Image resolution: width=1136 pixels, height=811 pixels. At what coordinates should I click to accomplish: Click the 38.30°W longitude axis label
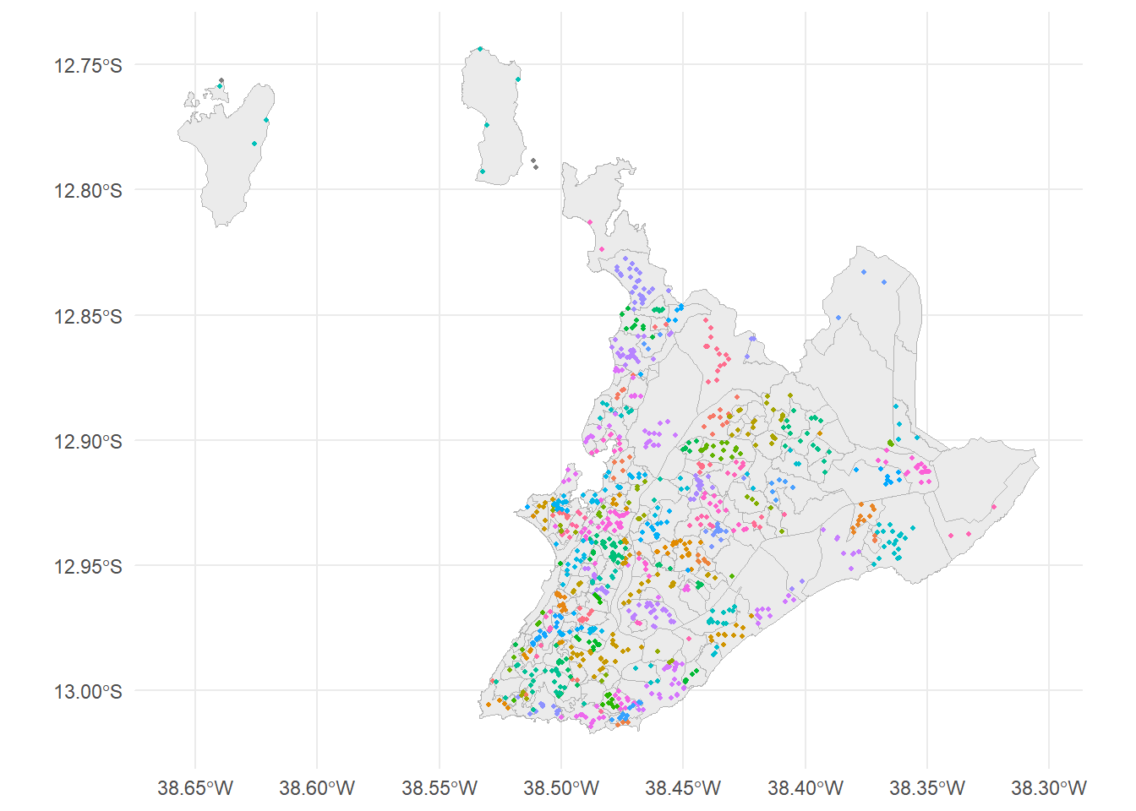coord(1049,789)
